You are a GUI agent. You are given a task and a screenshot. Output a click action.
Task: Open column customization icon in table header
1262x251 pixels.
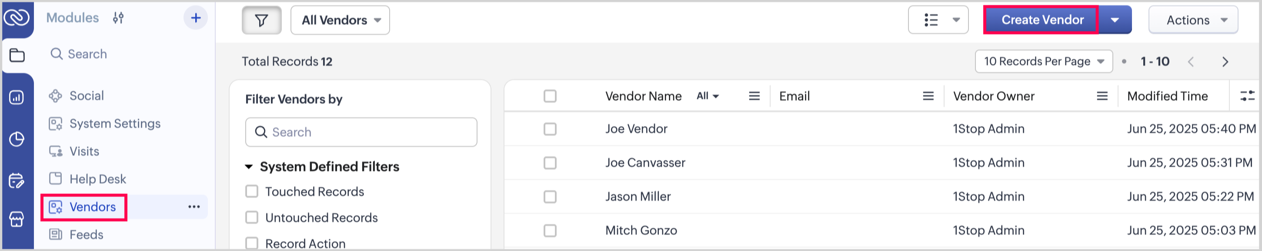(1247, 96)
